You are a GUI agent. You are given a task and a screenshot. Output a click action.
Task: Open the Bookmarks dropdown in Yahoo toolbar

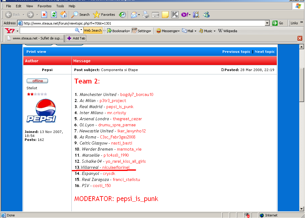(118, 31)
